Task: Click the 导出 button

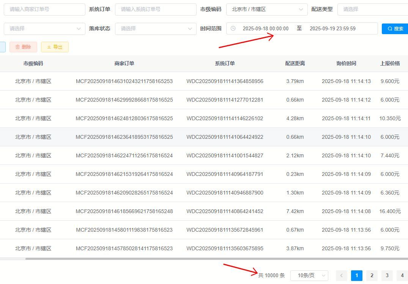Action: 55,47
